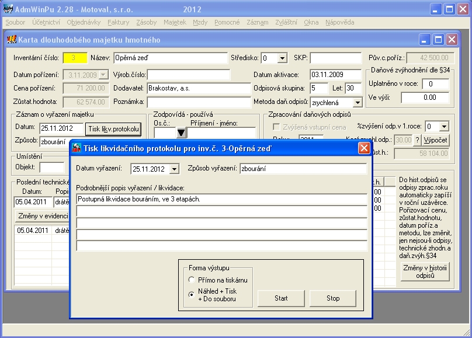Open the Pomocné menu
The image size is (472, 338).
point(227,22)
